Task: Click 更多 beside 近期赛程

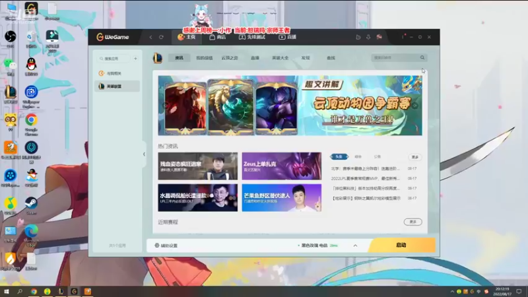Action: [x=413, y=222]
